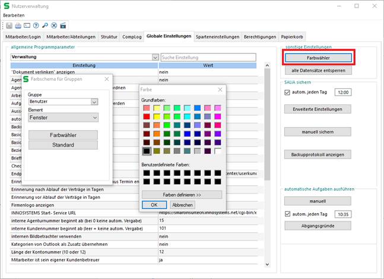Expand the Verwaltung category dropdown
The image size is (384, 279).
coord(154,58)
